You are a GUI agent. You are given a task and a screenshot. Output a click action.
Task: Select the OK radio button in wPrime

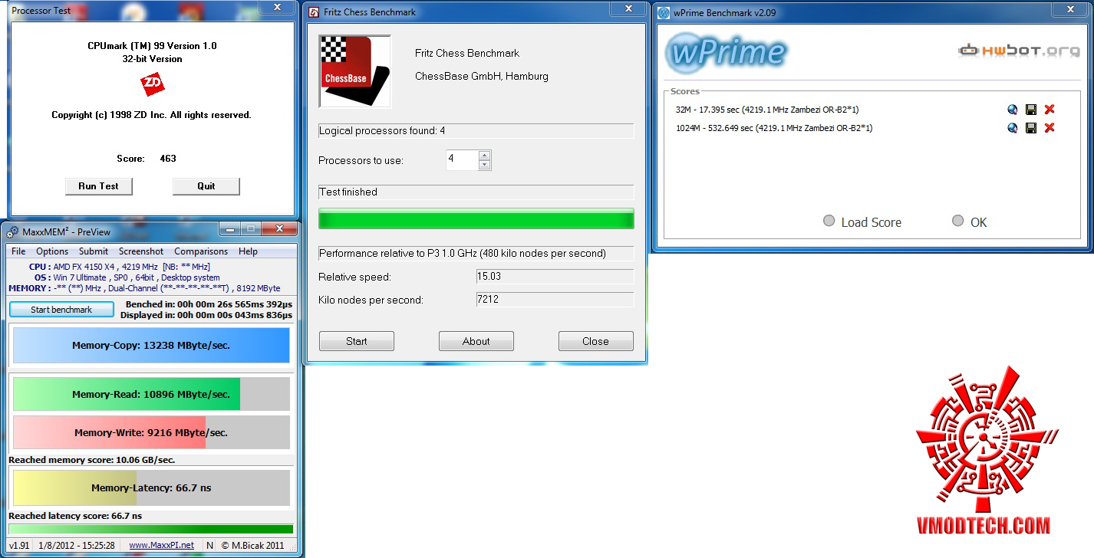click(957, 221)
